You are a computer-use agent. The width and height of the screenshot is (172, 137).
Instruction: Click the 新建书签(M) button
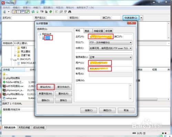(45, 94)
